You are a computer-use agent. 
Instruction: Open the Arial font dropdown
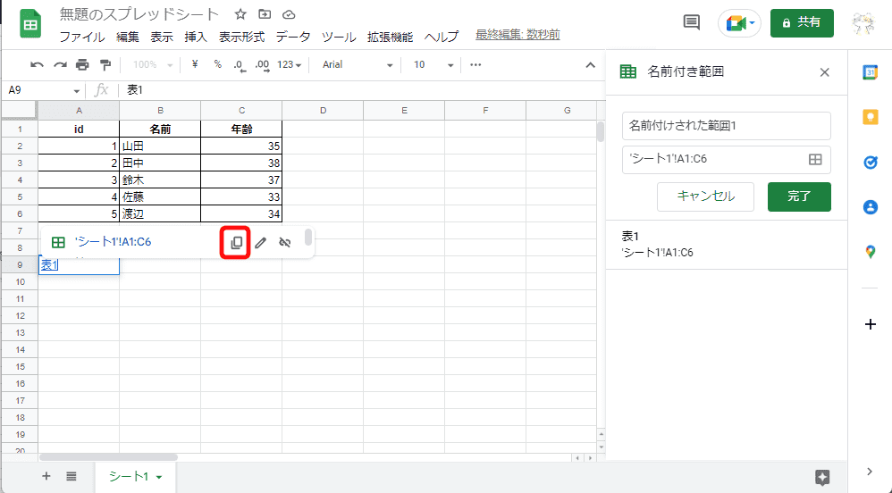[358, 65]
